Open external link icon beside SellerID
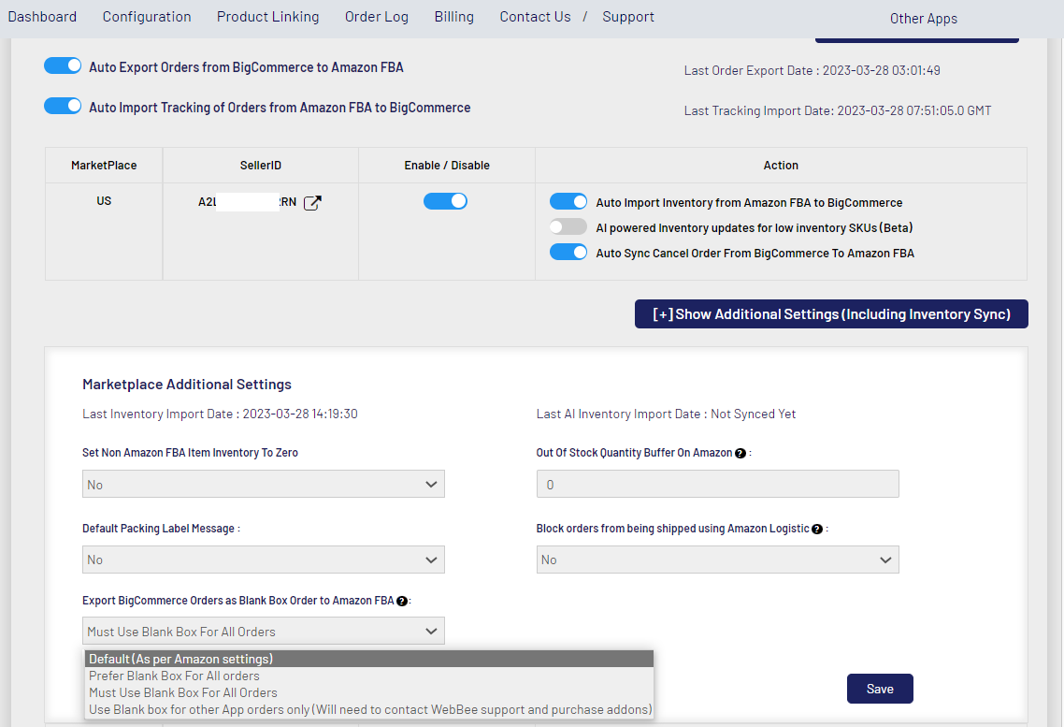The height and width of the screenshot is (727, 1064). tap(313, 202)
